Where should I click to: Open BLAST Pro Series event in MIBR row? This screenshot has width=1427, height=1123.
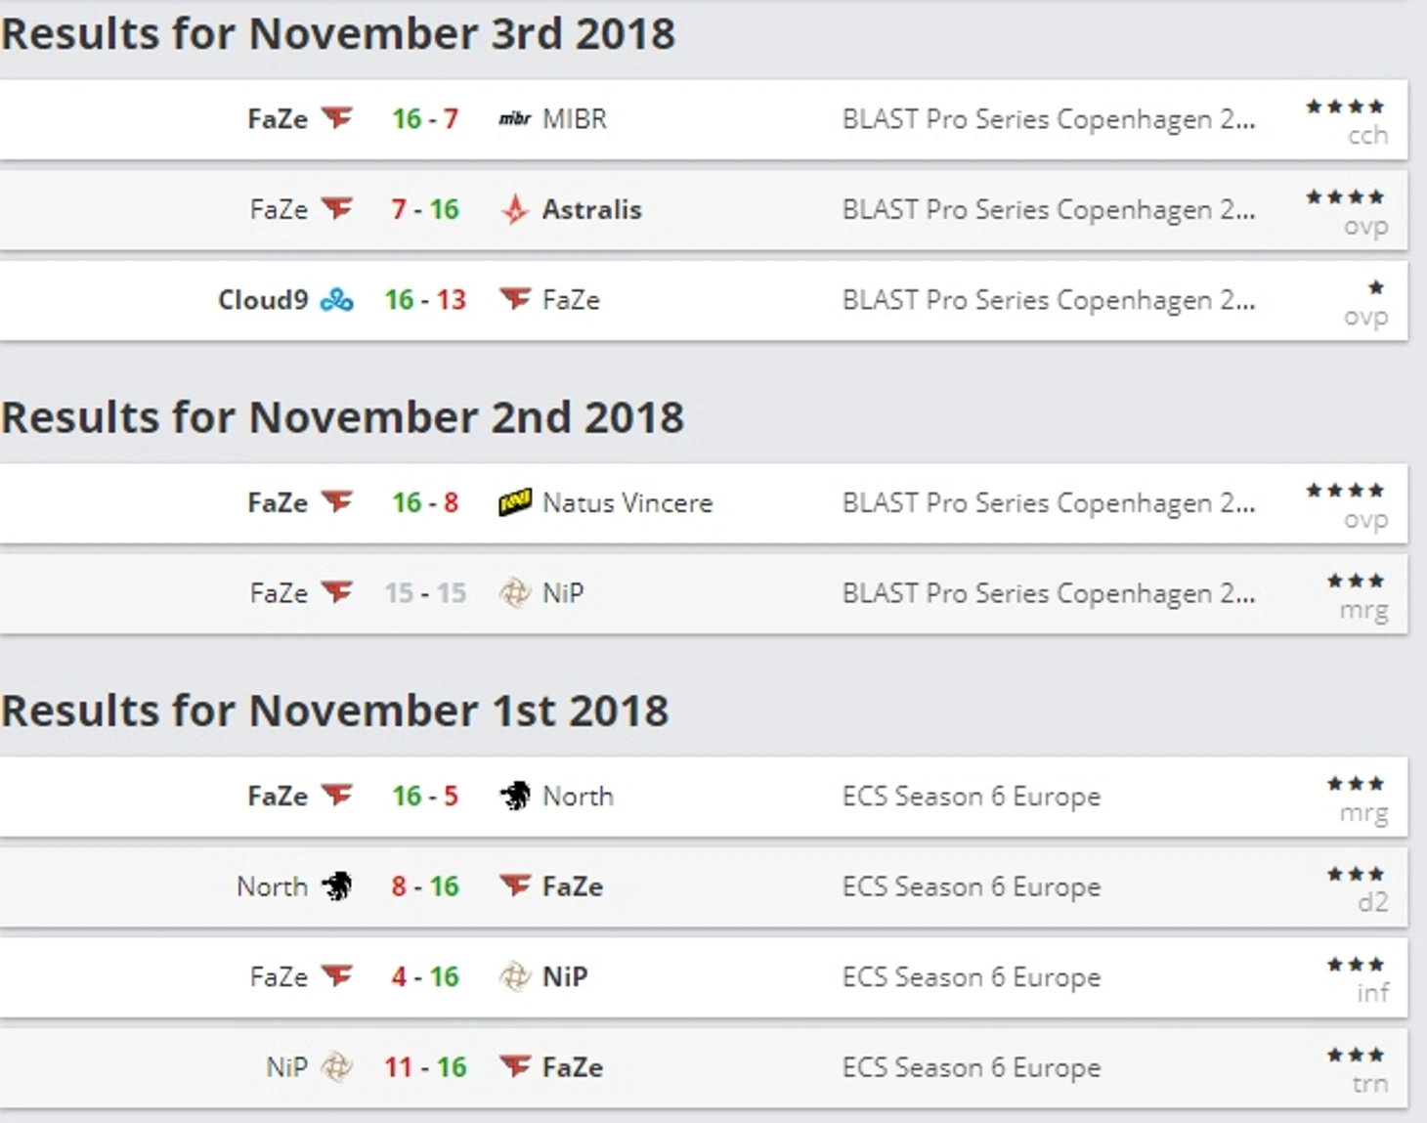point(1049,119)
